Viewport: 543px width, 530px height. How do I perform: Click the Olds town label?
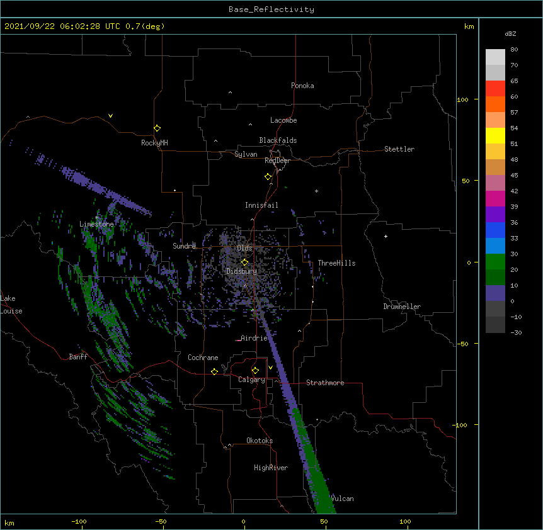(x=244, y=248)
